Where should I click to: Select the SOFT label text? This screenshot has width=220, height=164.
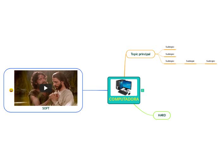pyautogui.click(x=46, y=108)
